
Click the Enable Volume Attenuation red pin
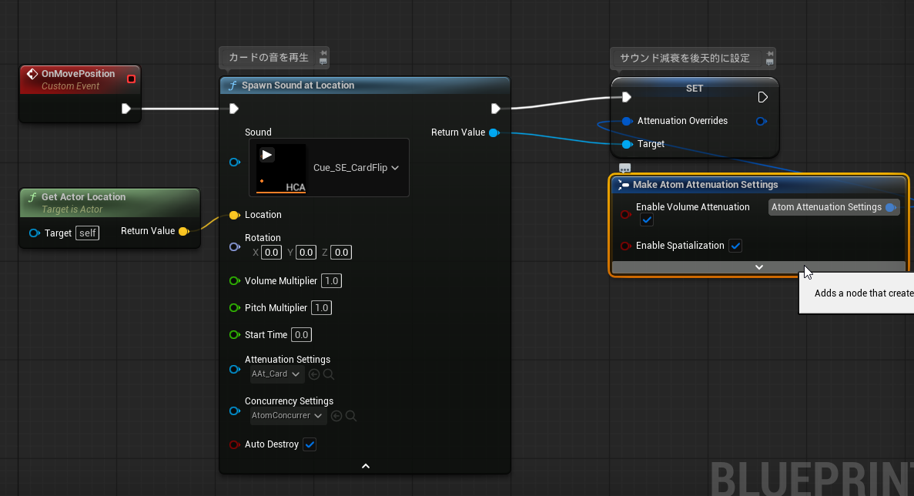(625, 214)
